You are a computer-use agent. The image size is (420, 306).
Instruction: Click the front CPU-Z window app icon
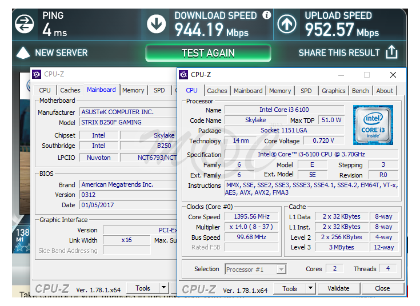point(183,75)
